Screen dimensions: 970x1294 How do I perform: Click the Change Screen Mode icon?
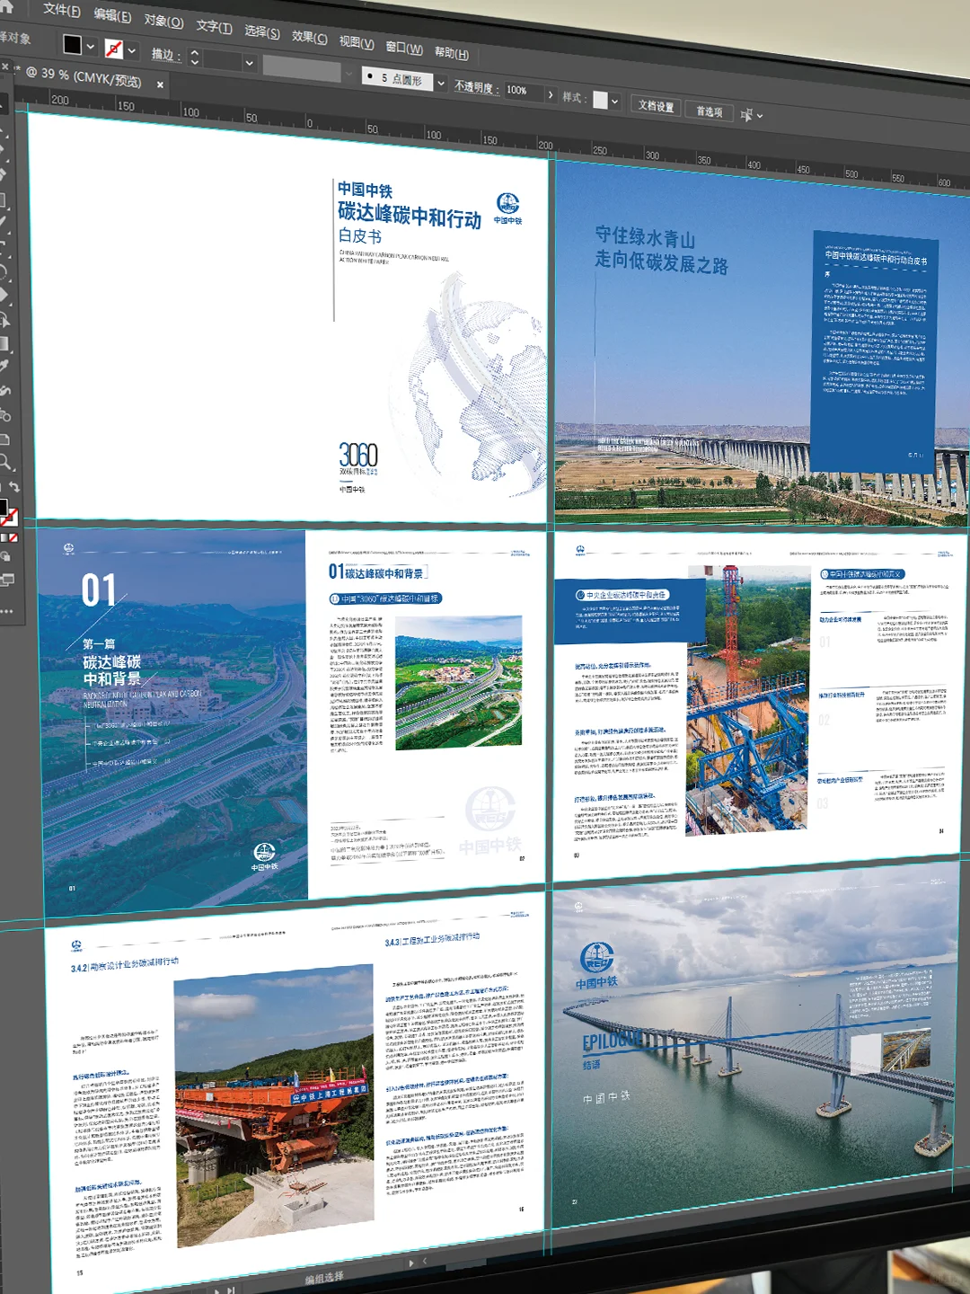6,581
